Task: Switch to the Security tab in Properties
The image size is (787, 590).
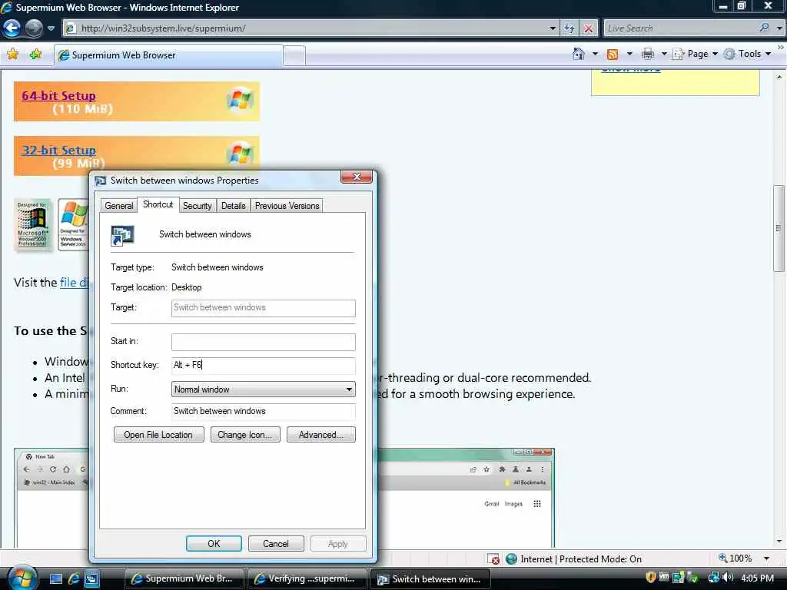Action: 197,206
